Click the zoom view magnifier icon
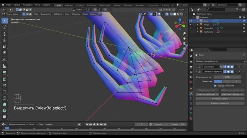Viewport: 247px width, 138px height. pyautogui.click(x=184, y=33)
